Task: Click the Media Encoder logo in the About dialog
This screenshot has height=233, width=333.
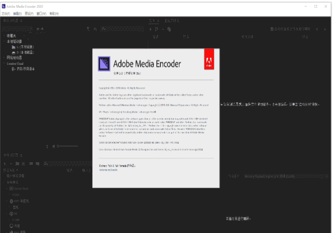Action: tap(103, 63)
